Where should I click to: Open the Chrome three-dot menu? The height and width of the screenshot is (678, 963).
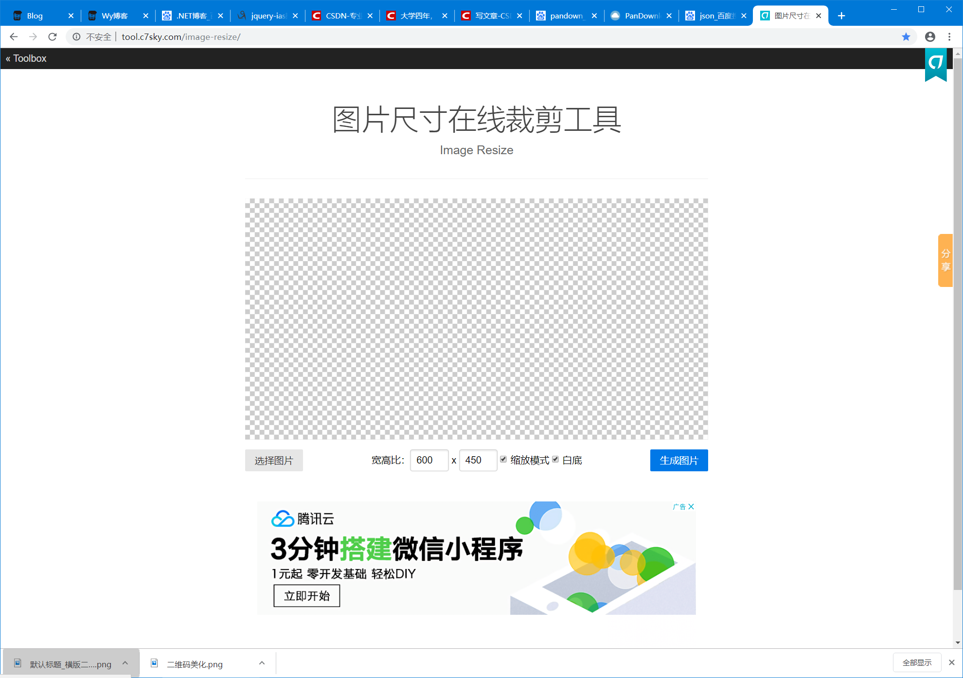tap(949, 37)
